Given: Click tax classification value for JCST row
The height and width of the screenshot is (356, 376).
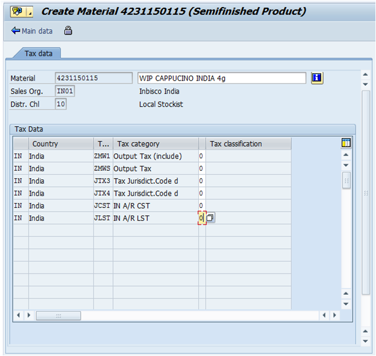Looking at the screenshot, I should coord(201,206).
